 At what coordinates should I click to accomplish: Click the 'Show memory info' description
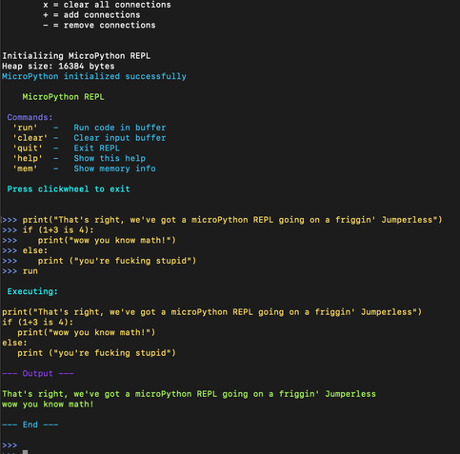point(115,168)
